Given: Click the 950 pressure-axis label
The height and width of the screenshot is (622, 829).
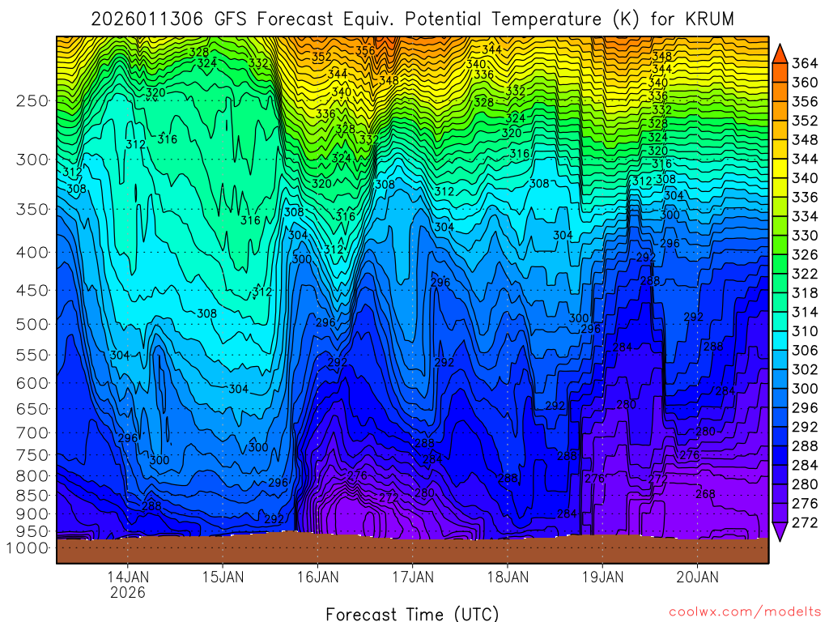Looking at the screenshot, I should [x=32, y=531].
